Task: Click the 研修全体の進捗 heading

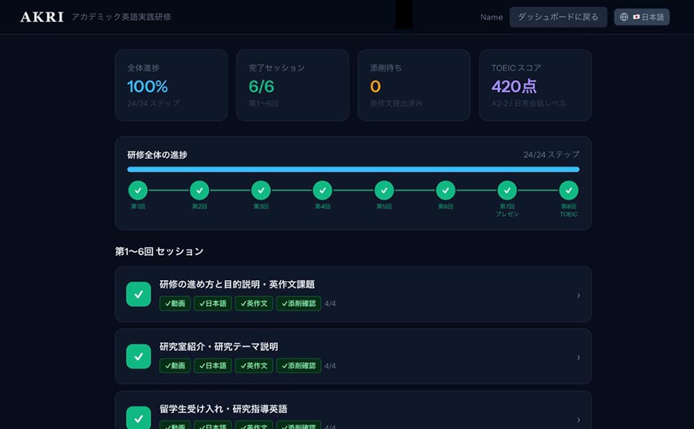Action: tap(157, 154)
